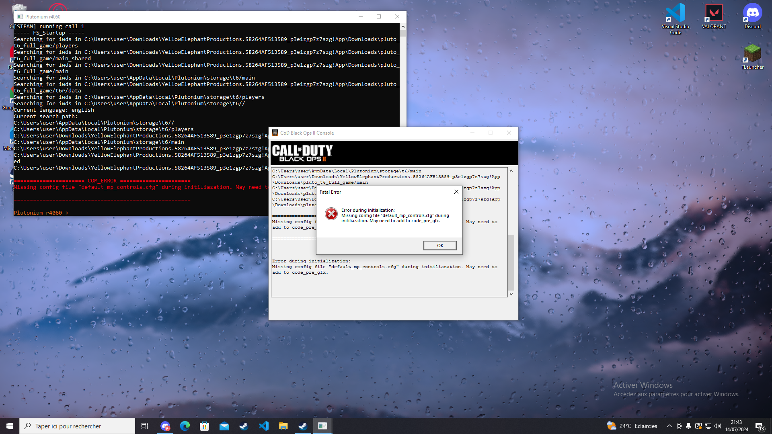772x434 pixels.
Task: Click OK in the Fatal Error dialog
Action: (x=440, y=246)
